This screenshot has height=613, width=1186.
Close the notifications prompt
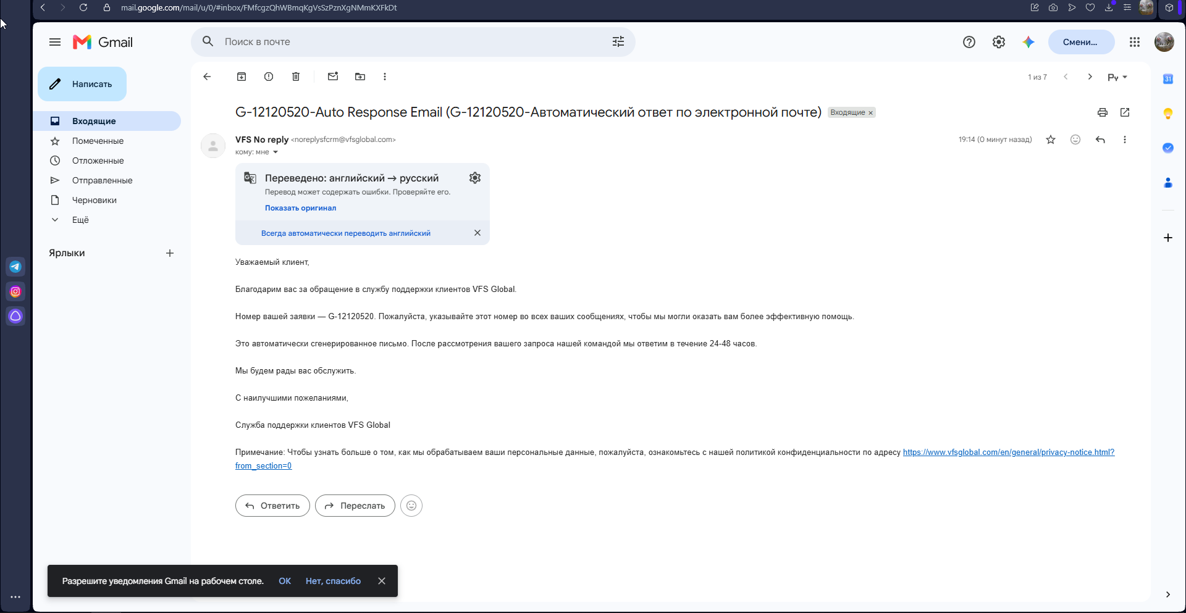(x=382, y=581)
